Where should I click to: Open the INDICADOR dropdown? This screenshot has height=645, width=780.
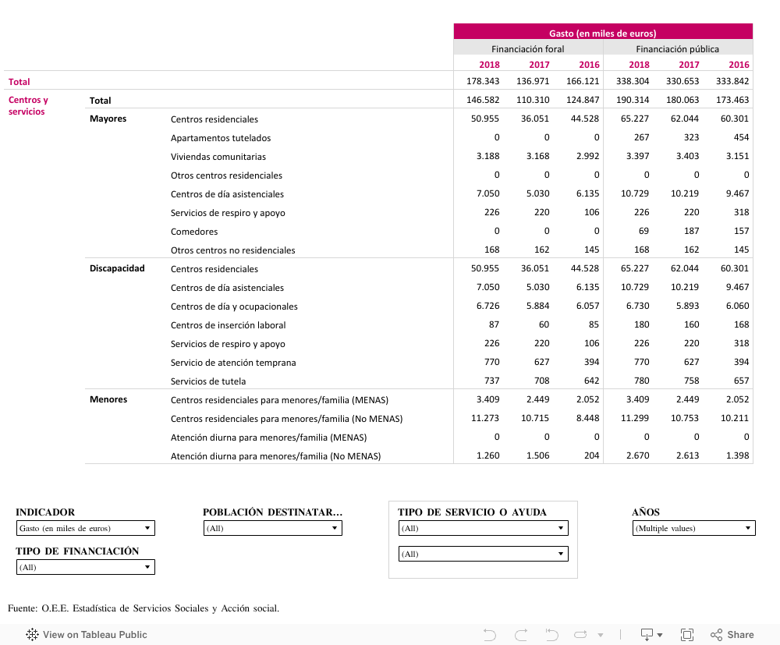click(85, 528)
